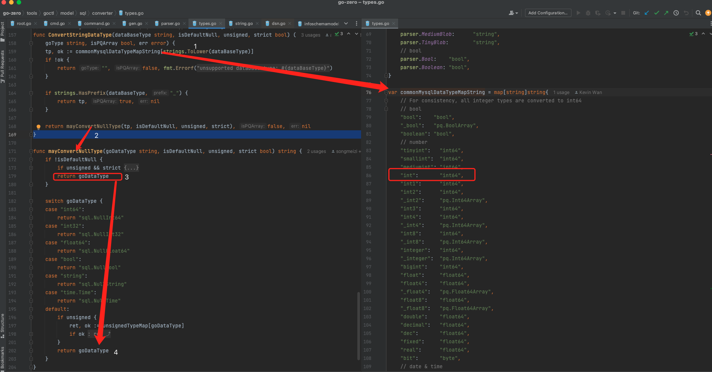Image resolution: width=712 pixels, height=372 pixels.
Task: Jump to previous highlighted problem in left editor
Action: (349, 34)
